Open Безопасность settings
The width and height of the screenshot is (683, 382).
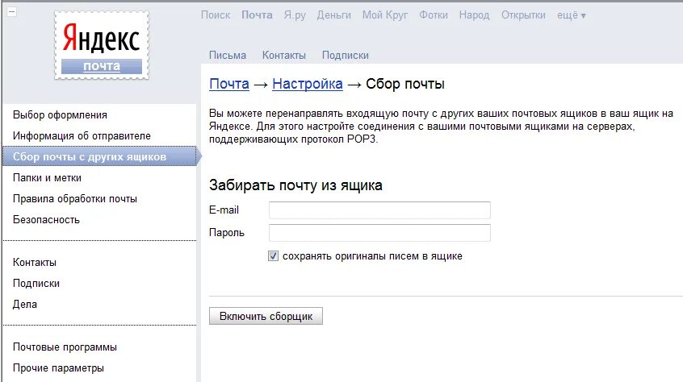(46, 219)
